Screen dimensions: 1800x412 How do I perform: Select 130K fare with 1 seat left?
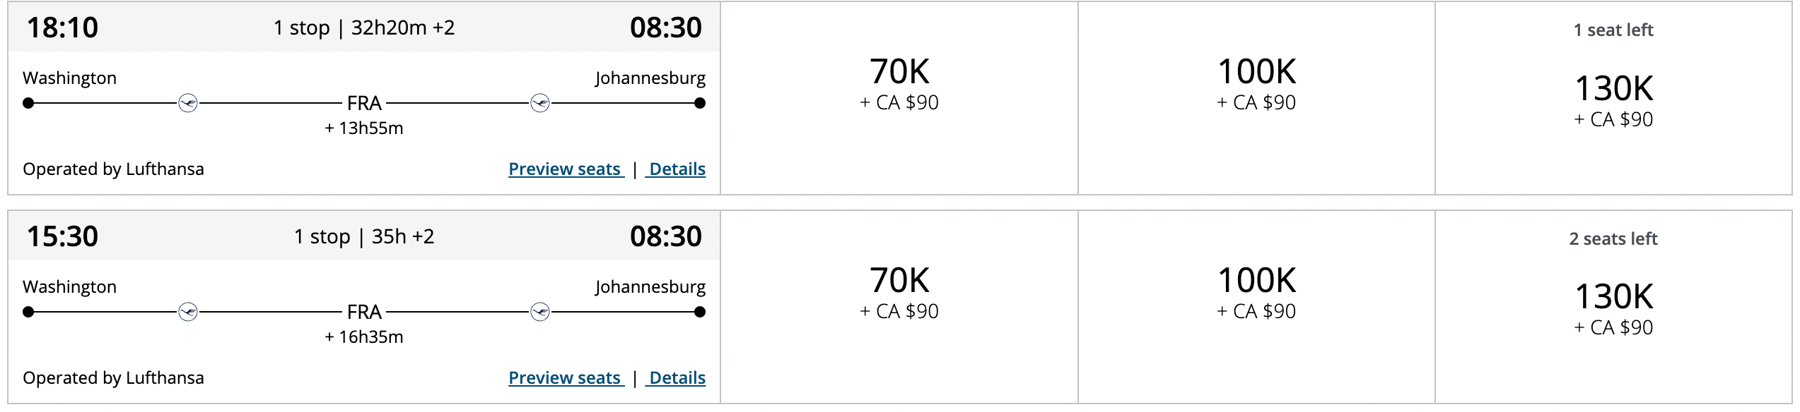(1614, 98)
